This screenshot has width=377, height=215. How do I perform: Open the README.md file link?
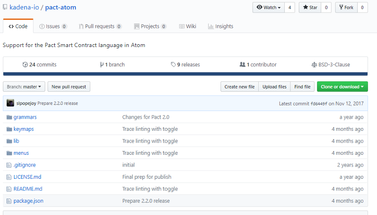tap(28, 189)
